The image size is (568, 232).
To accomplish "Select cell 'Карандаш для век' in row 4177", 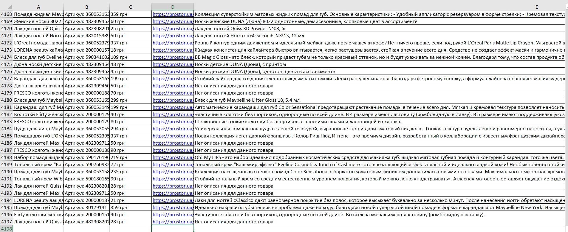I will click(38, 78).
